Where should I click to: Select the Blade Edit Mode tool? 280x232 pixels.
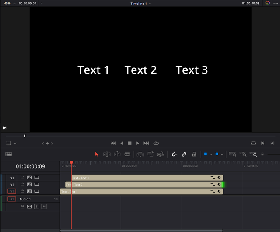coord(127,154)
